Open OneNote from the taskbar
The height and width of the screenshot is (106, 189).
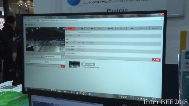click(77, 93)
